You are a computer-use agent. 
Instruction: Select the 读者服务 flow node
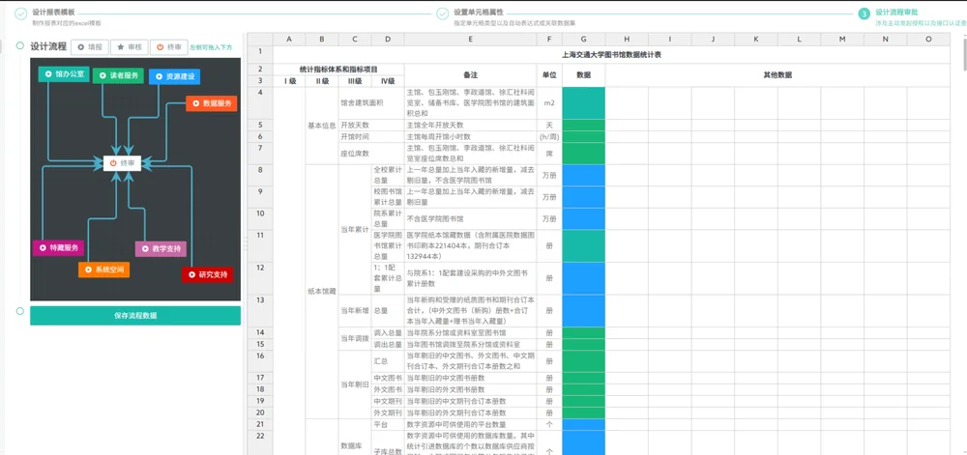[x=118, y=75]
